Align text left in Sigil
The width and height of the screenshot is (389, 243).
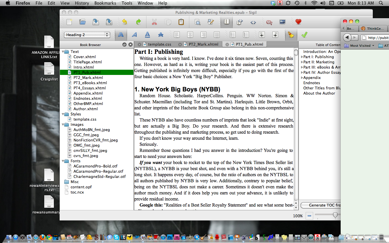[x=177, y=35]
